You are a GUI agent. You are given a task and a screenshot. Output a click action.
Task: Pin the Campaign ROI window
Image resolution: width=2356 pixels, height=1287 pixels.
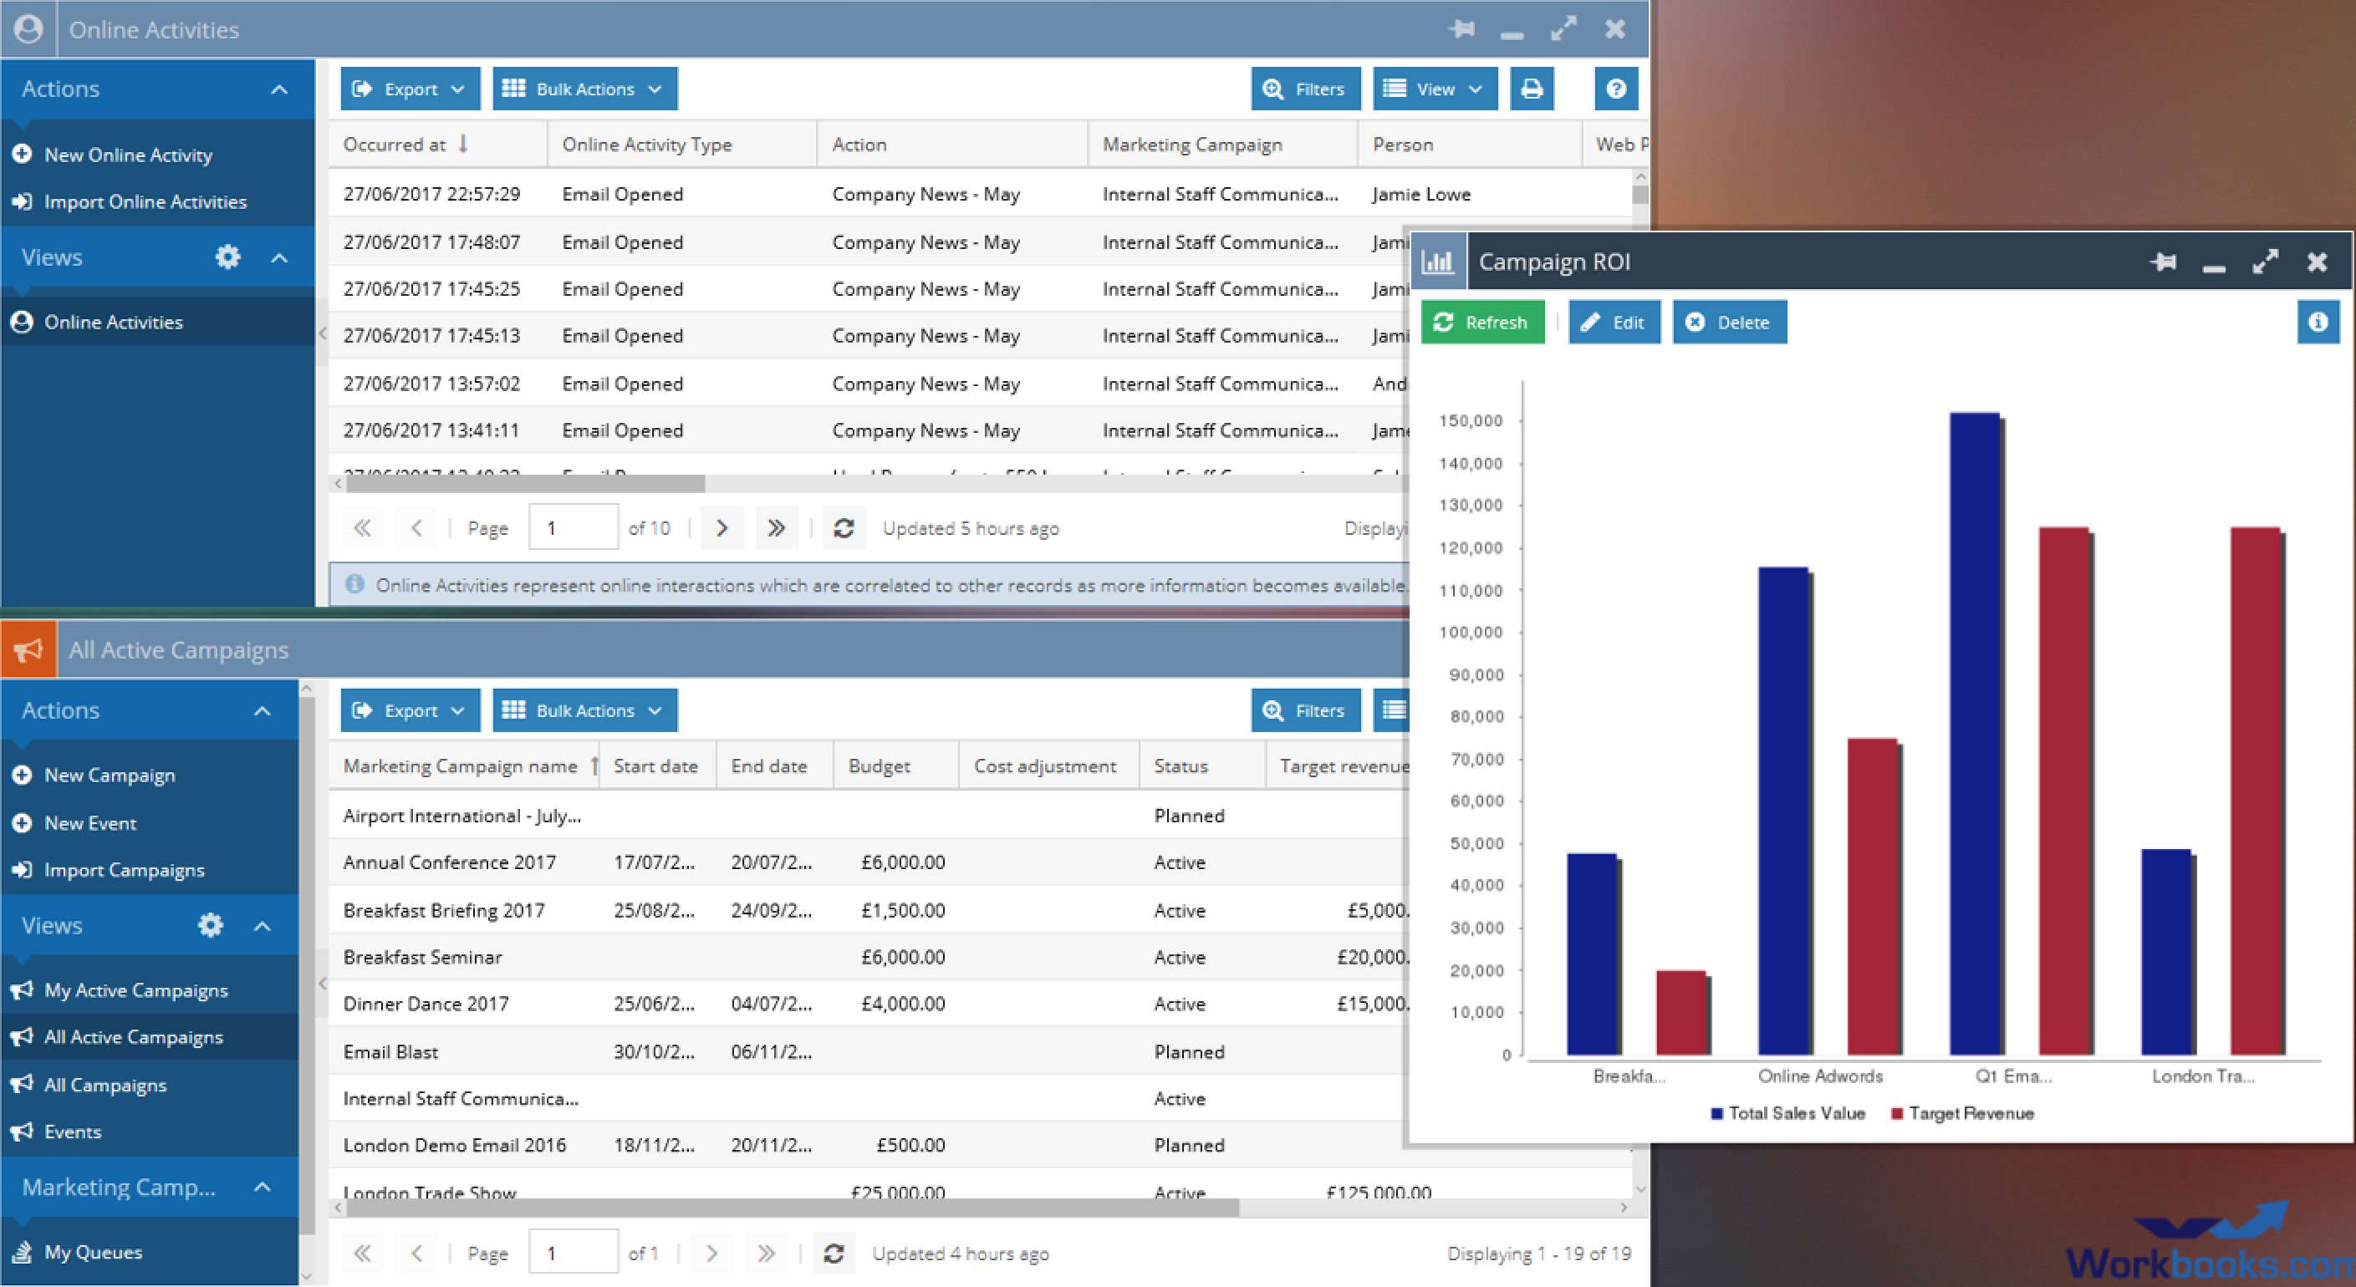point(2163,262)
